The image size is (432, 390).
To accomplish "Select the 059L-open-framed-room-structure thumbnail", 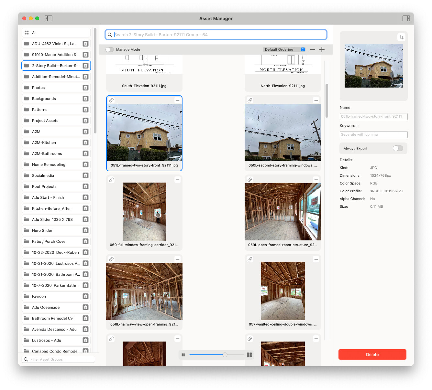I will pos(282,212).
